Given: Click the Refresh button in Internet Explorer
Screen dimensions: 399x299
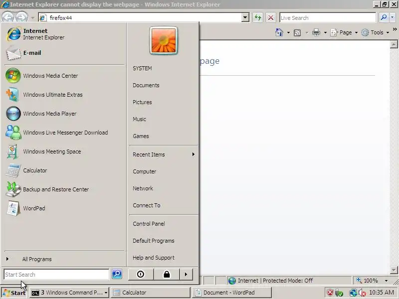Looking at the screenshot, I should click(x=258, y=17).
